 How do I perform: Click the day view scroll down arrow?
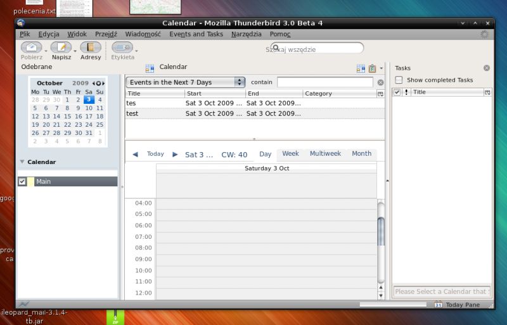click(x=381, y=296)
